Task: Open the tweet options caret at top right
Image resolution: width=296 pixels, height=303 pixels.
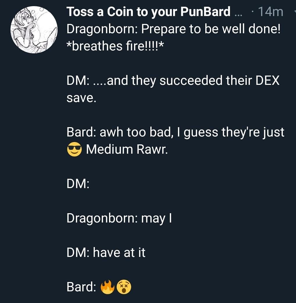Action: [295, 11]
